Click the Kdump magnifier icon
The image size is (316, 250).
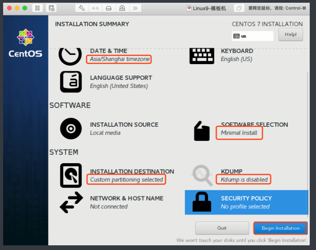(x=202, y=175)
